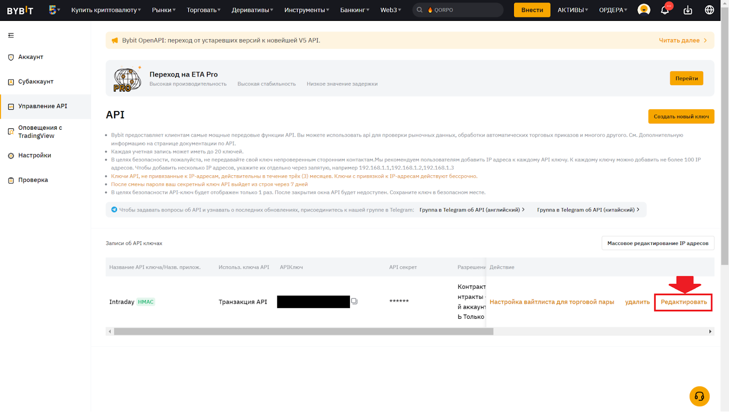Open Оповещения с TradingView sidebar item
The width and height of the screenshot is (729, 412).
tap(40, 132)
